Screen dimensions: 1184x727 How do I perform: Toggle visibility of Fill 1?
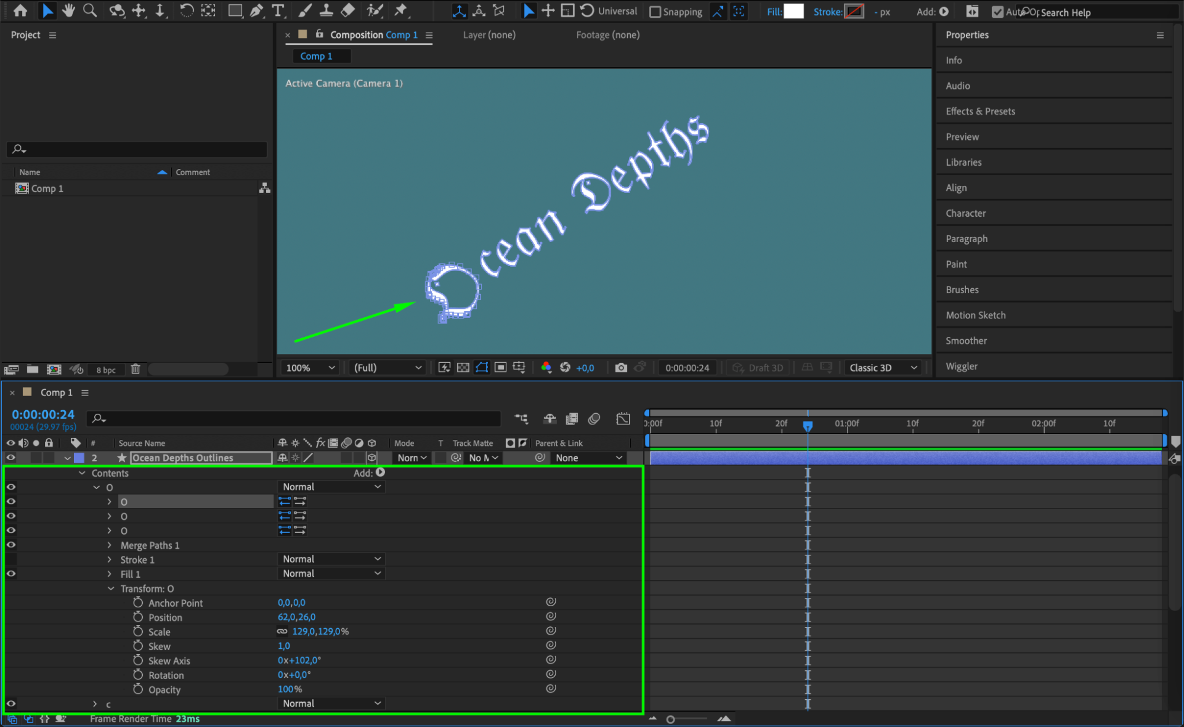(11, 574)
